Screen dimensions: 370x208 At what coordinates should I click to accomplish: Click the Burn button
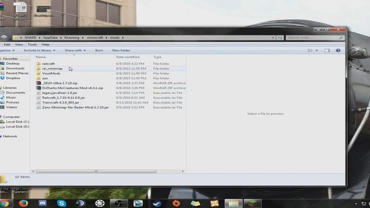(x=99, y=50)
